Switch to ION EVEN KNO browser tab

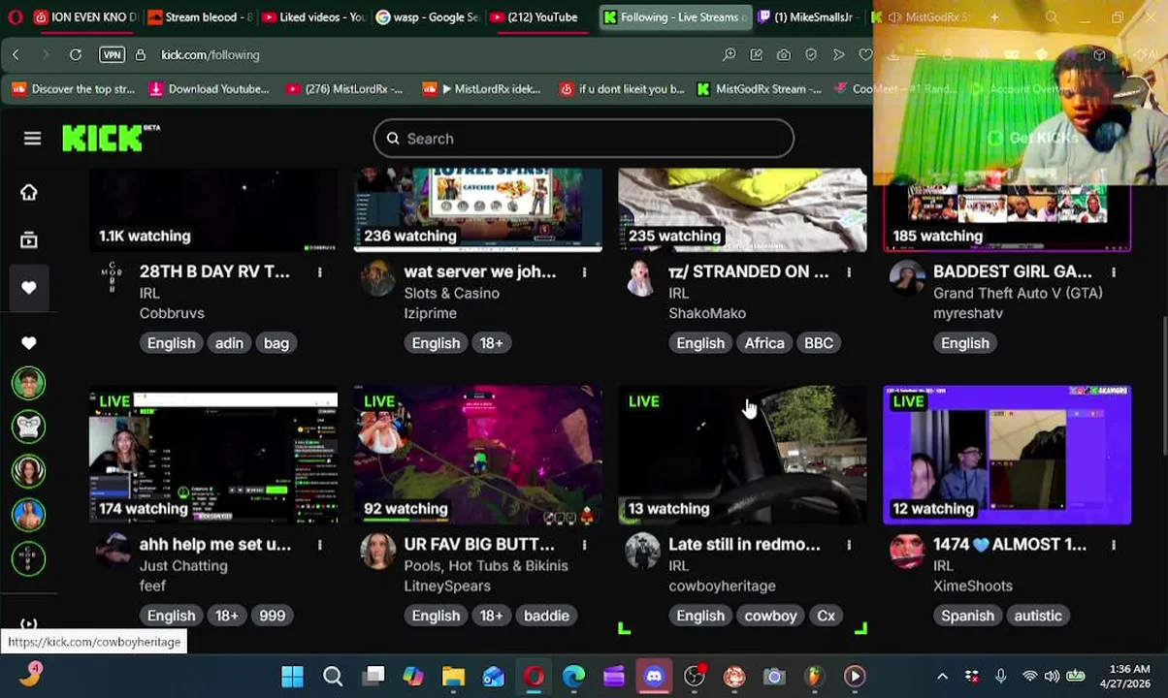[x=85, y=16]
